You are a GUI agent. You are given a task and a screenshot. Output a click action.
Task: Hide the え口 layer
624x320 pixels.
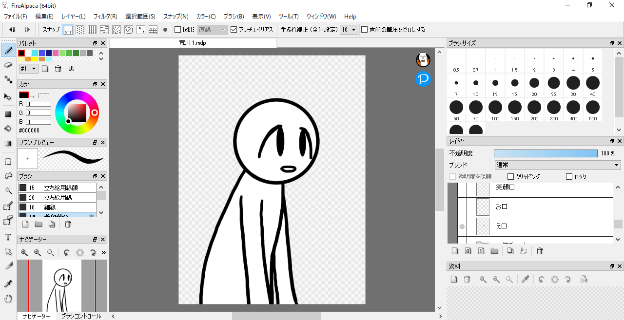click(x=462, y=226)
